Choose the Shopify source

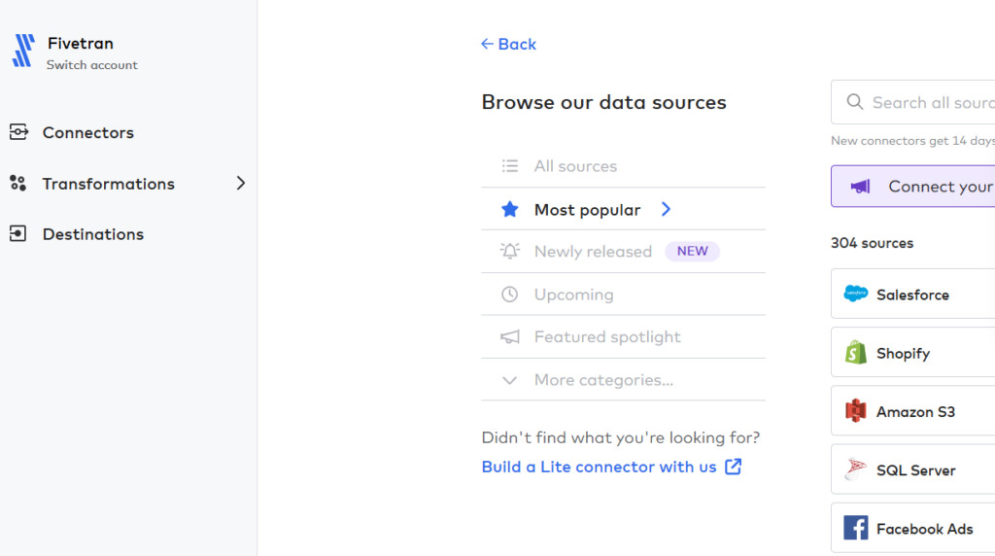(913, 352)
